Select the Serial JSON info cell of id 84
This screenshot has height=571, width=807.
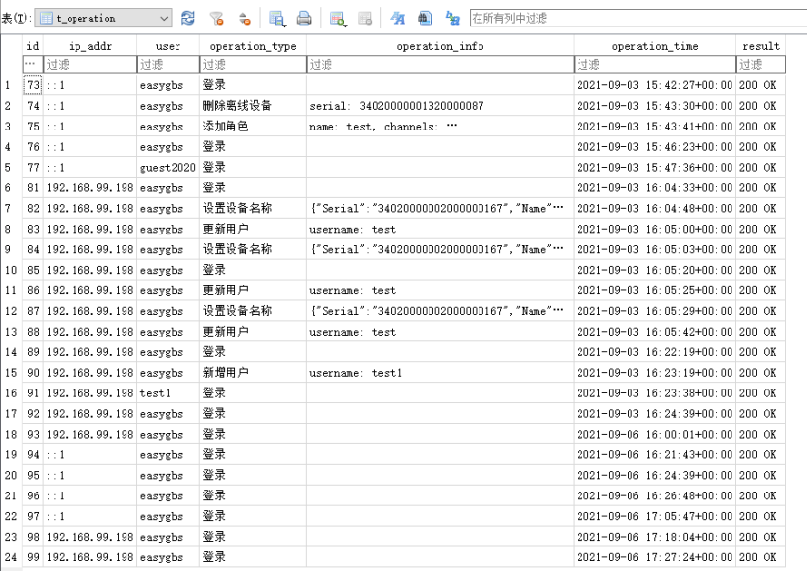point(440,249)
